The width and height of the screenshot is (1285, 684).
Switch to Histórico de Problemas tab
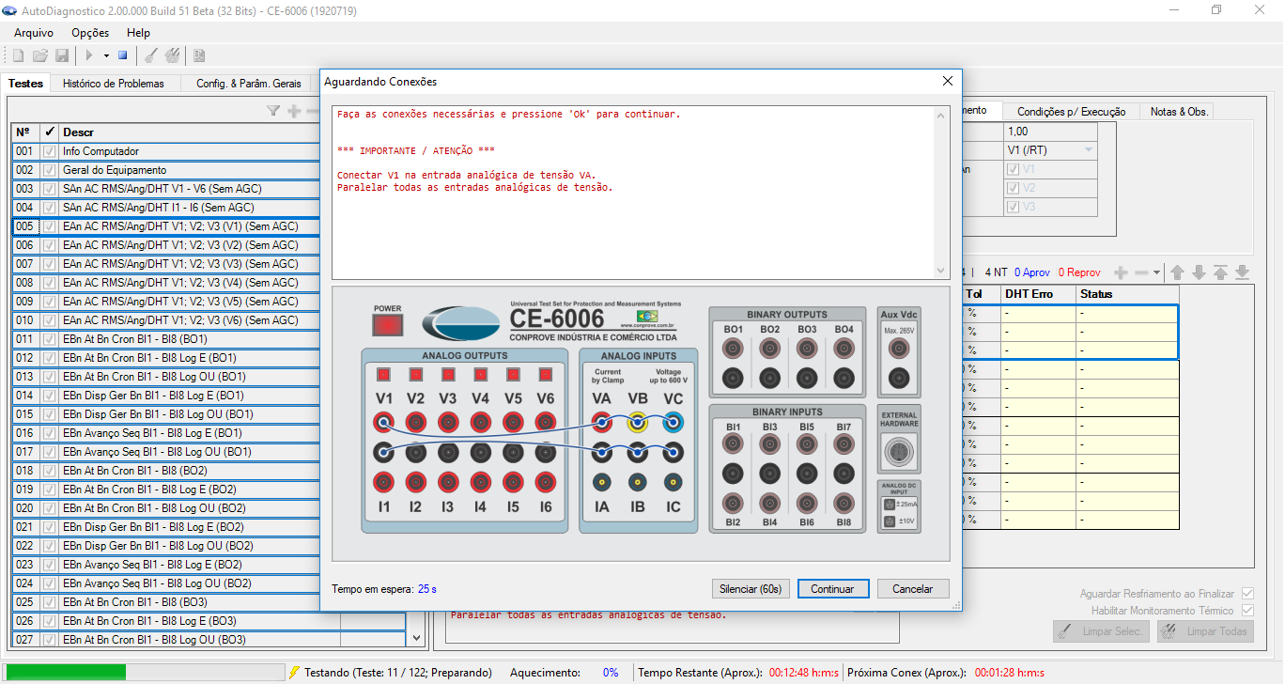pos(114,84)
